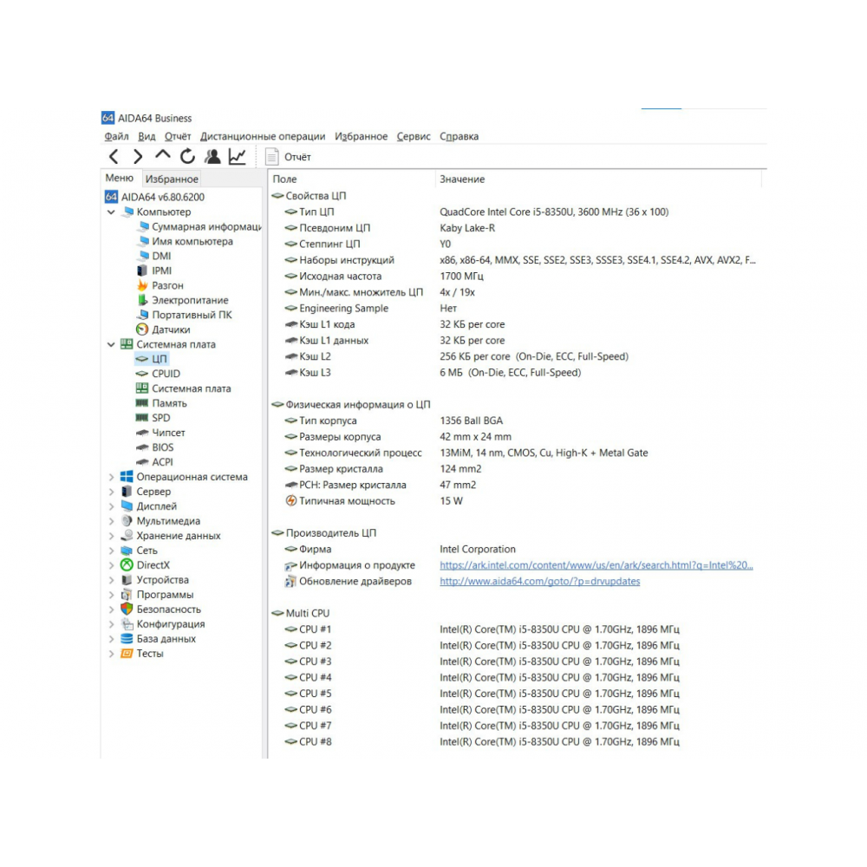Select the CPU #1 row
Image resolution: width=867 pixels, height=867 pixels.
[481, 629]
